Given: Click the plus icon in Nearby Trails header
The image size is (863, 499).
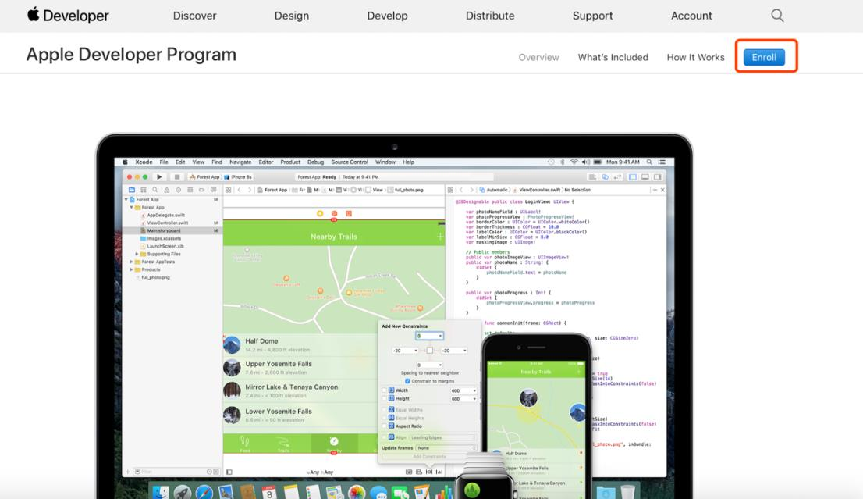Looking at the screenshot, I should [440, 237].
